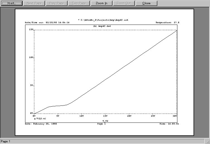
Task: Go back with Prev Page button
Action: pos(57,3)
